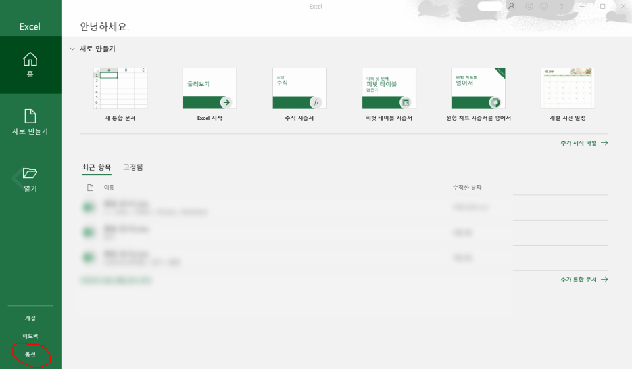632x369 pixels.
Task: Send a frown feedback via sad face icon
Action: tap(544, 6)
